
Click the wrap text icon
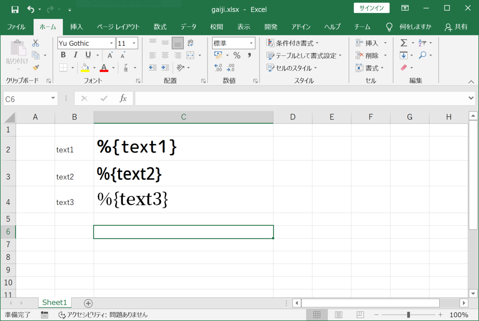coord(190,43)
